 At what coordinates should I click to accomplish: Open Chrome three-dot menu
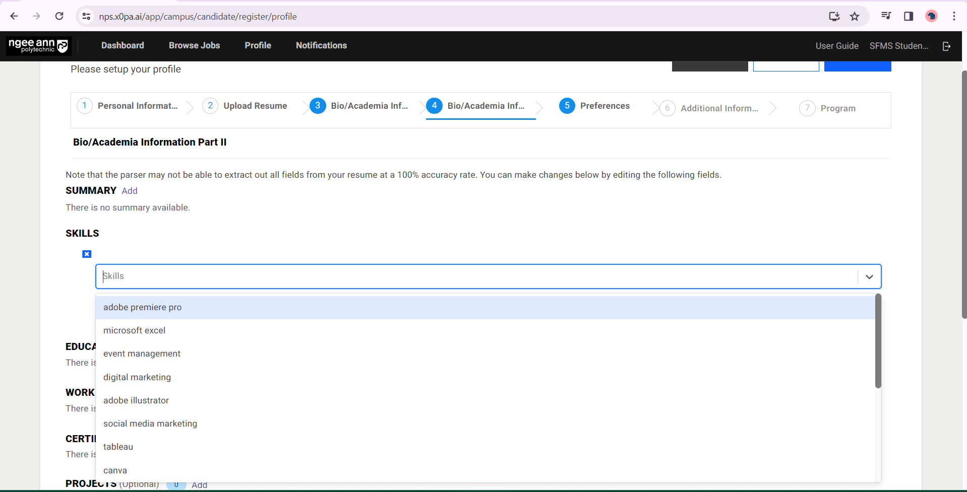click(x=954, y=16)
